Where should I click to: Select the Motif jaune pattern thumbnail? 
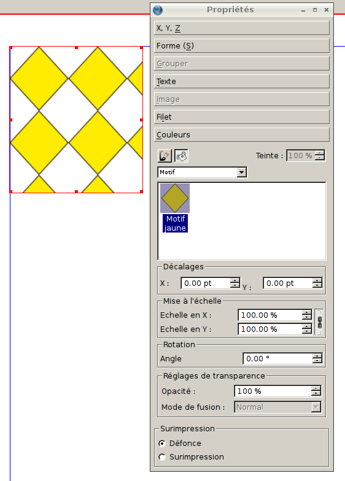[175, 198]
